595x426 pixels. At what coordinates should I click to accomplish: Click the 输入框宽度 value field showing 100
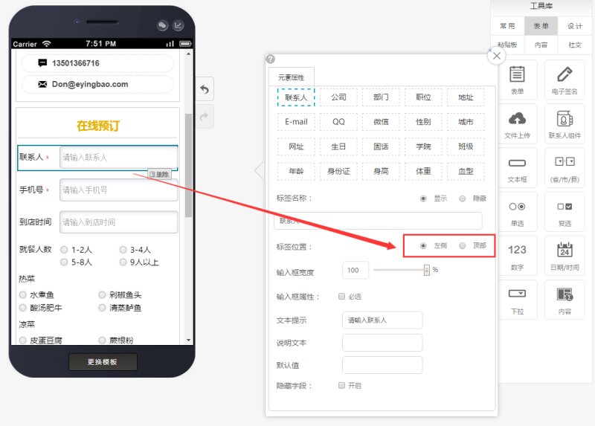coord(356,270)
